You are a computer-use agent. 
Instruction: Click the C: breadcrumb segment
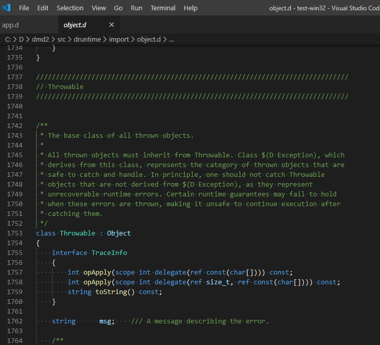[x=8, y=40]
